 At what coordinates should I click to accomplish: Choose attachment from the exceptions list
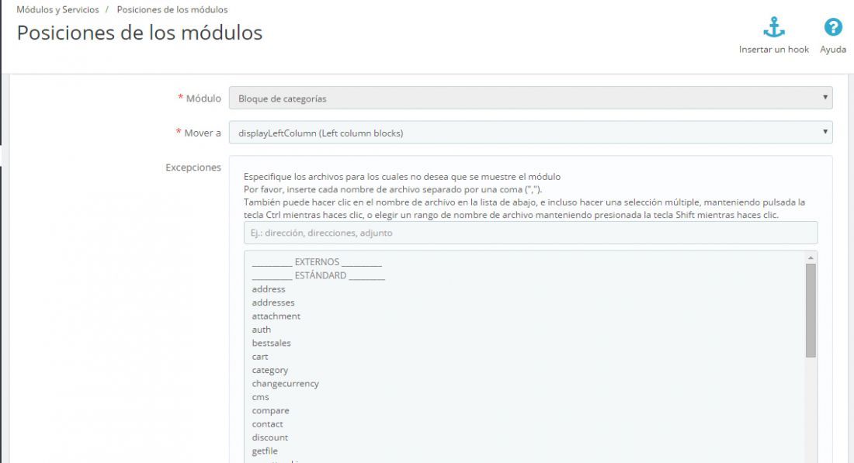click(276, 316)
